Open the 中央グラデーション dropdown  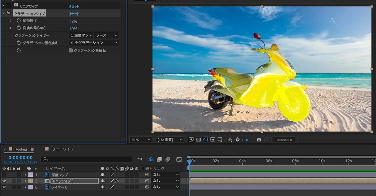pyautogui.click(x=94, y=43)
